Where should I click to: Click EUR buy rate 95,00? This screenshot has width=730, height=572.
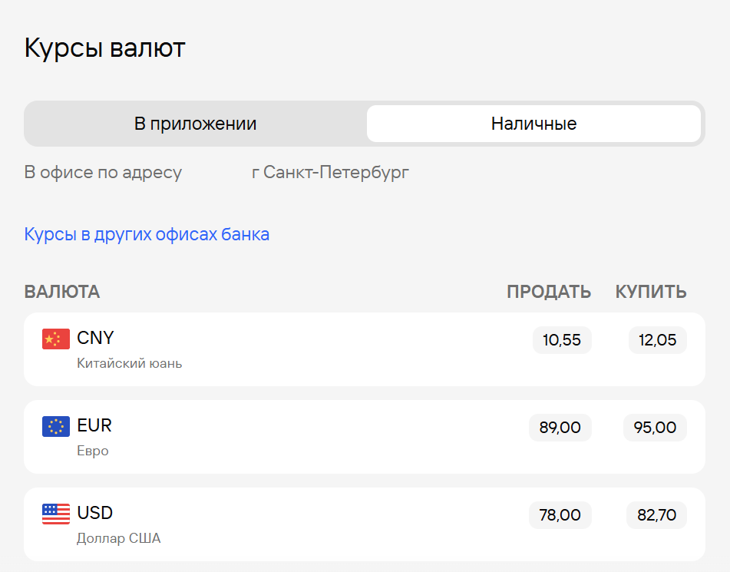655,428
